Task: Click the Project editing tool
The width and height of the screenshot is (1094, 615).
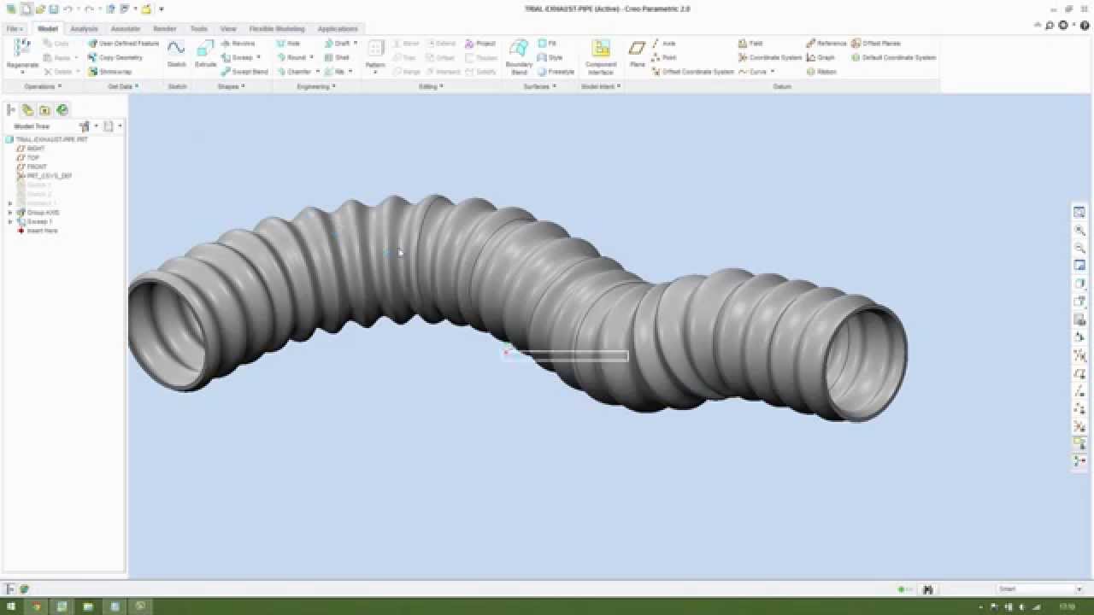Action: pyautogui.click(x=480, y=44)
